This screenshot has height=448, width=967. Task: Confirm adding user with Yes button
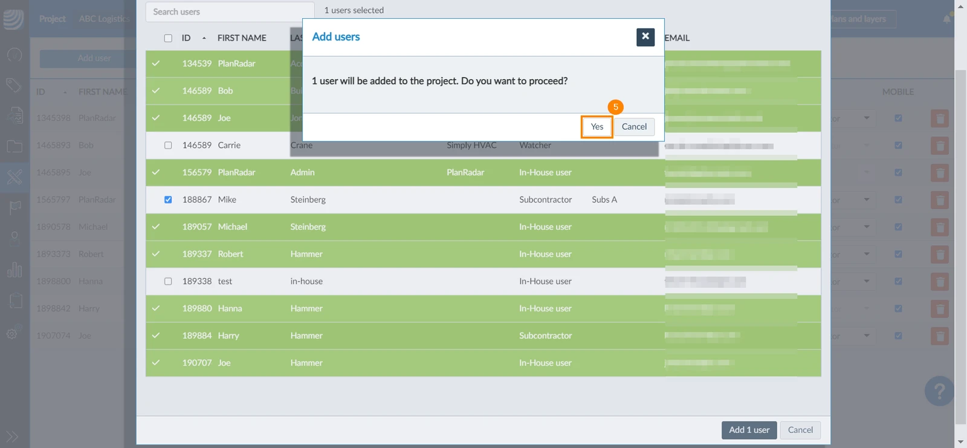[x=597, y=127]
